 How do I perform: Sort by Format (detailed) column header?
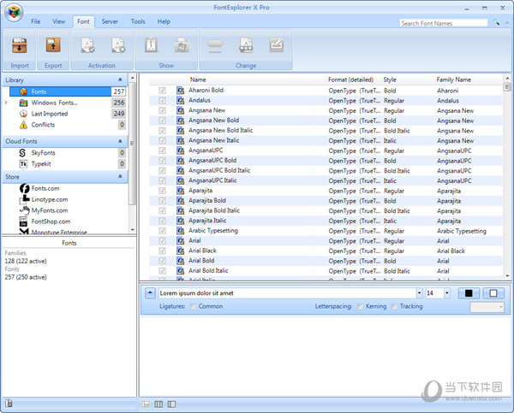350,80
